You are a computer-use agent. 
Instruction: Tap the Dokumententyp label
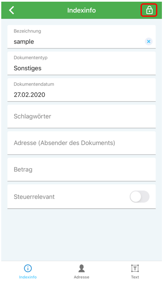tap(31, 58)
